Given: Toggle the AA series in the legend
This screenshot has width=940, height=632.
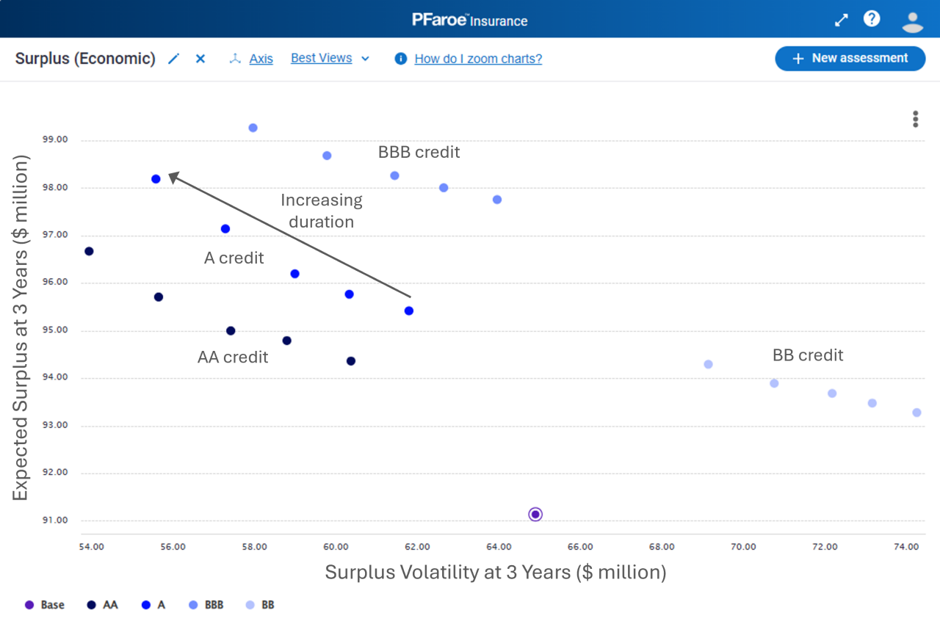Looking at the screenshot, I should [x=103, y=605].
